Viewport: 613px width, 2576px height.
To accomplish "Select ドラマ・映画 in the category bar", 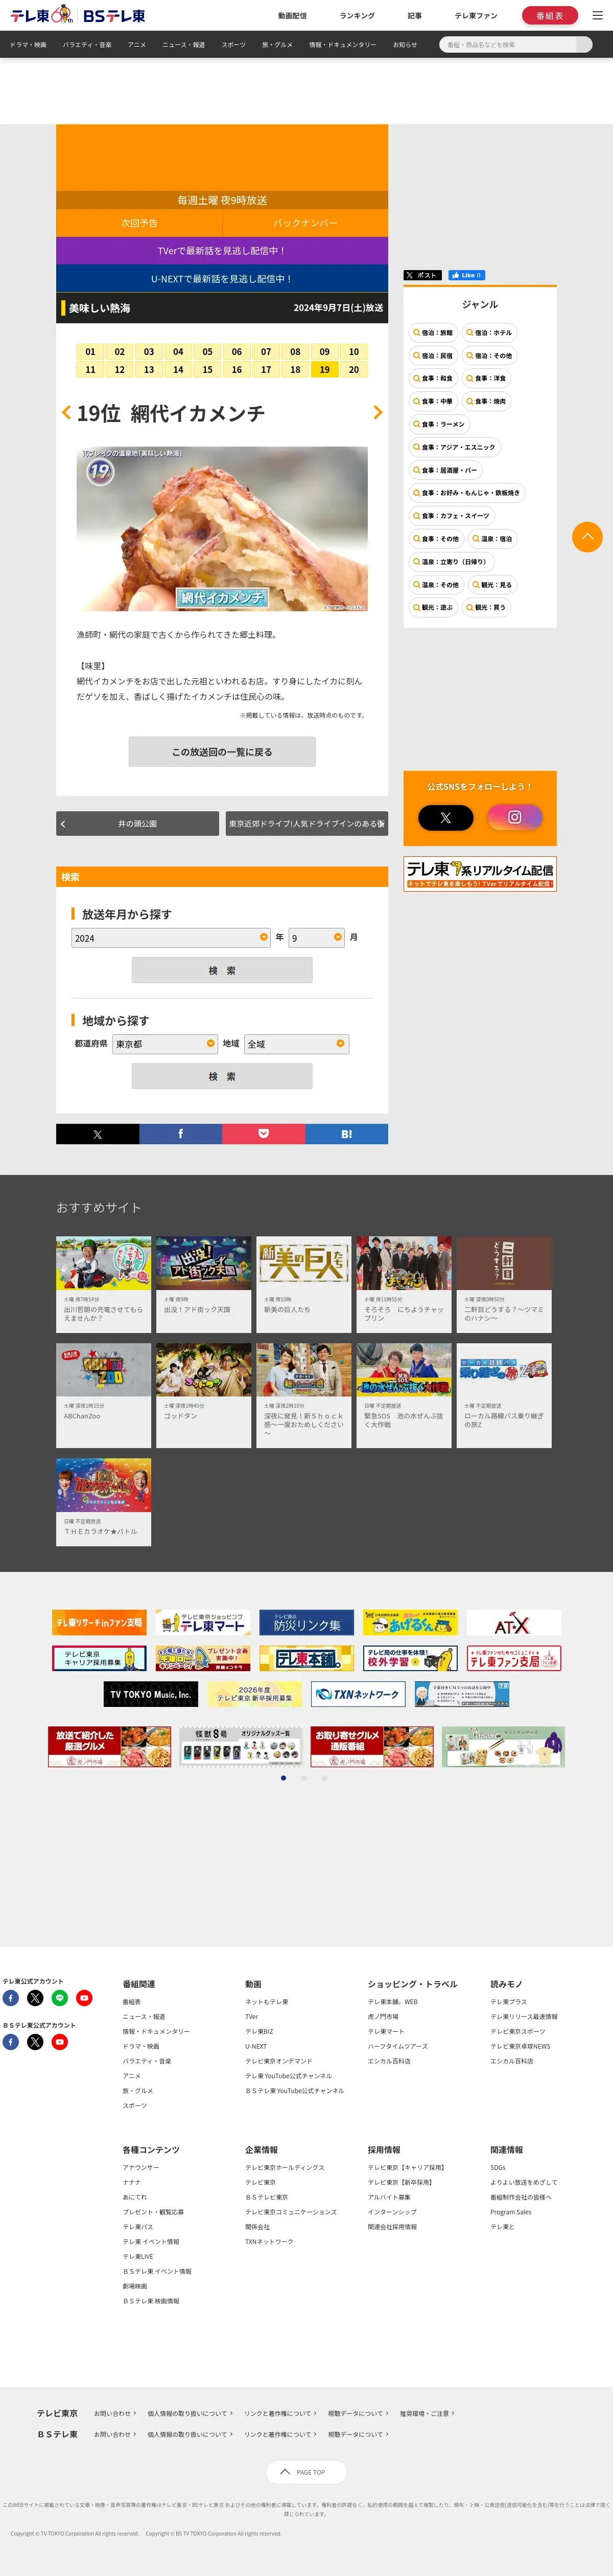I will point(28,45).
